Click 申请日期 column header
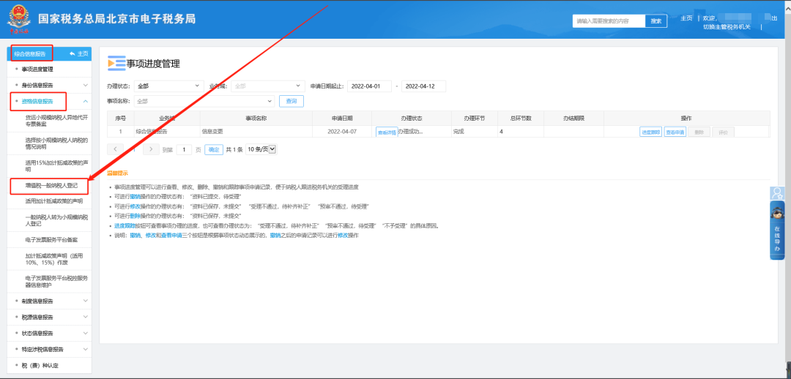The height and width of the screenshot is (379, 791). [342, 118]
